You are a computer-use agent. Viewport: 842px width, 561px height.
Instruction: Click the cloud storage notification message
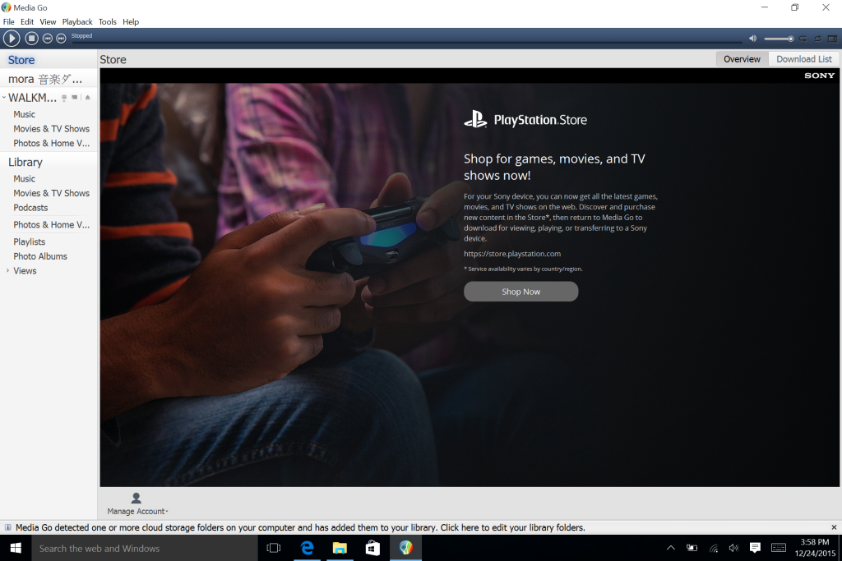(x=300, y=528)
